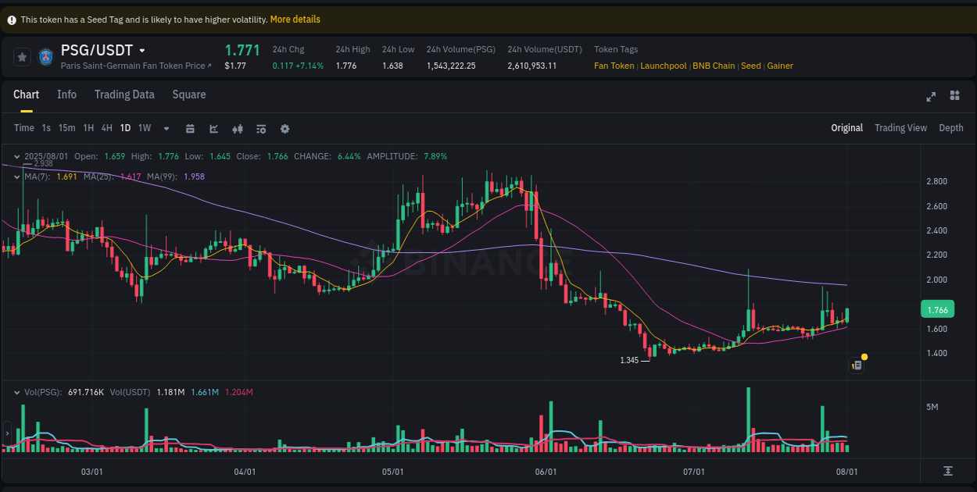Open the PSG/USDT pair dropdown

tap(142, 50)
